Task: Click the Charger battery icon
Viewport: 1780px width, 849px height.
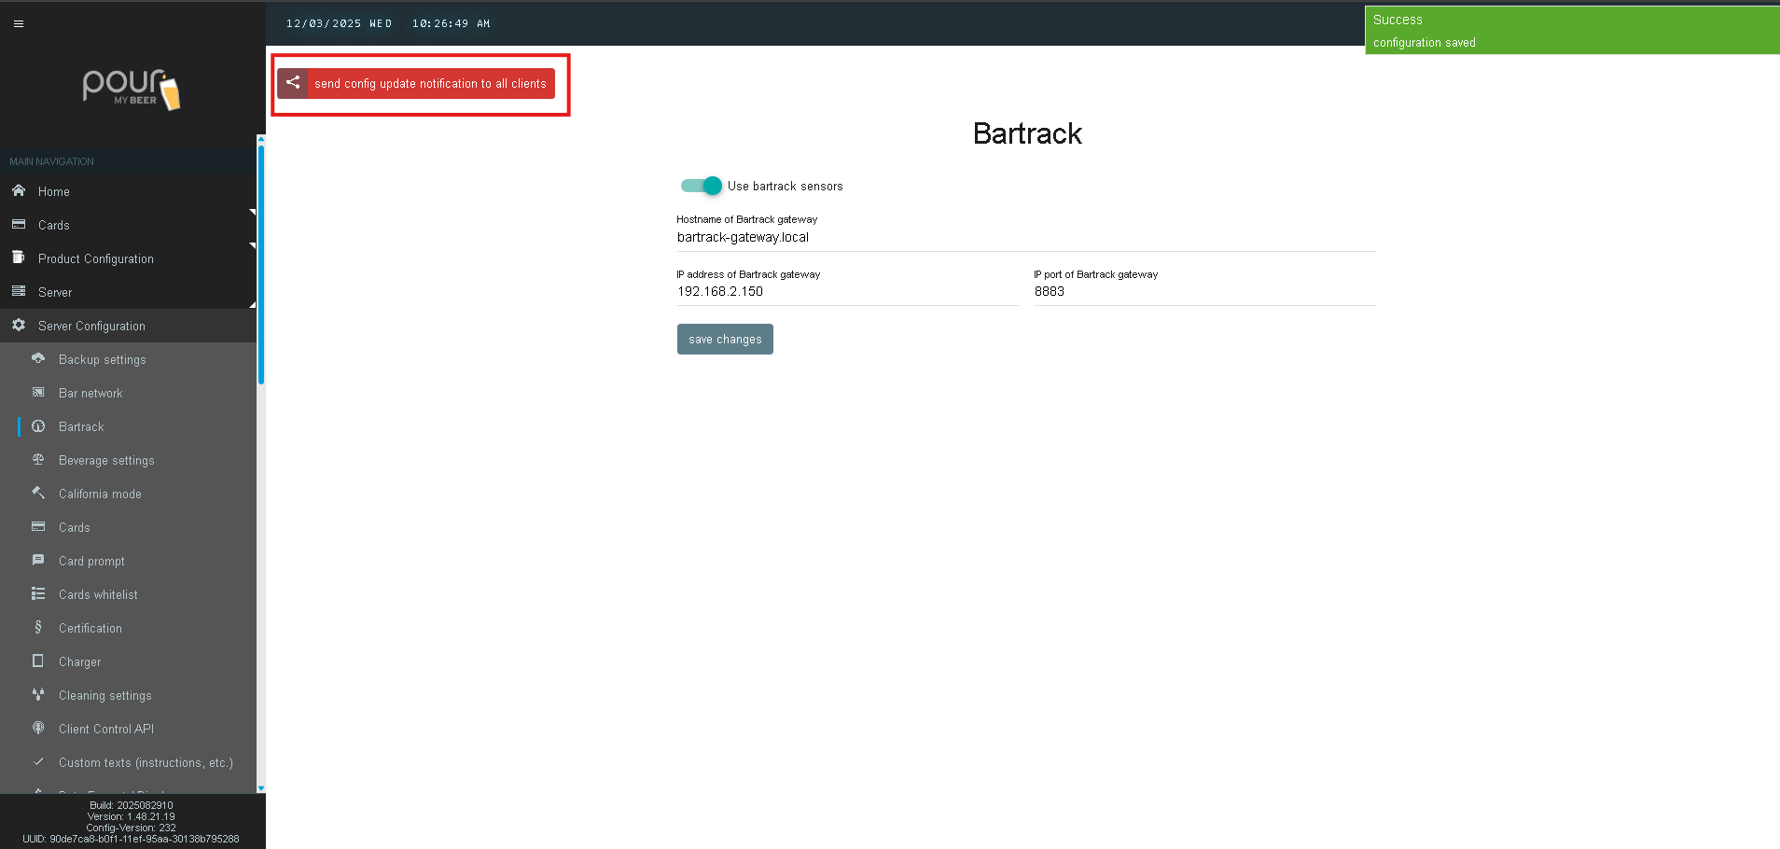Action: coord(38,661)
